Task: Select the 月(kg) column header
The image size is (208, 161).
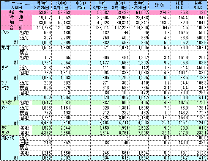Action: (42, 3)
